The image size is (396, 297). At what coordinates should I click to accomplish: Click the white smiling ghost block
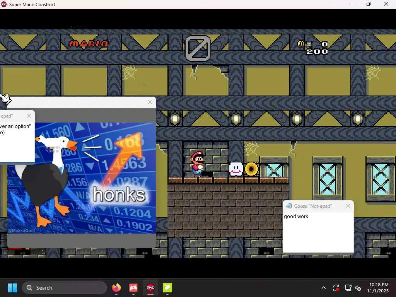236,169
